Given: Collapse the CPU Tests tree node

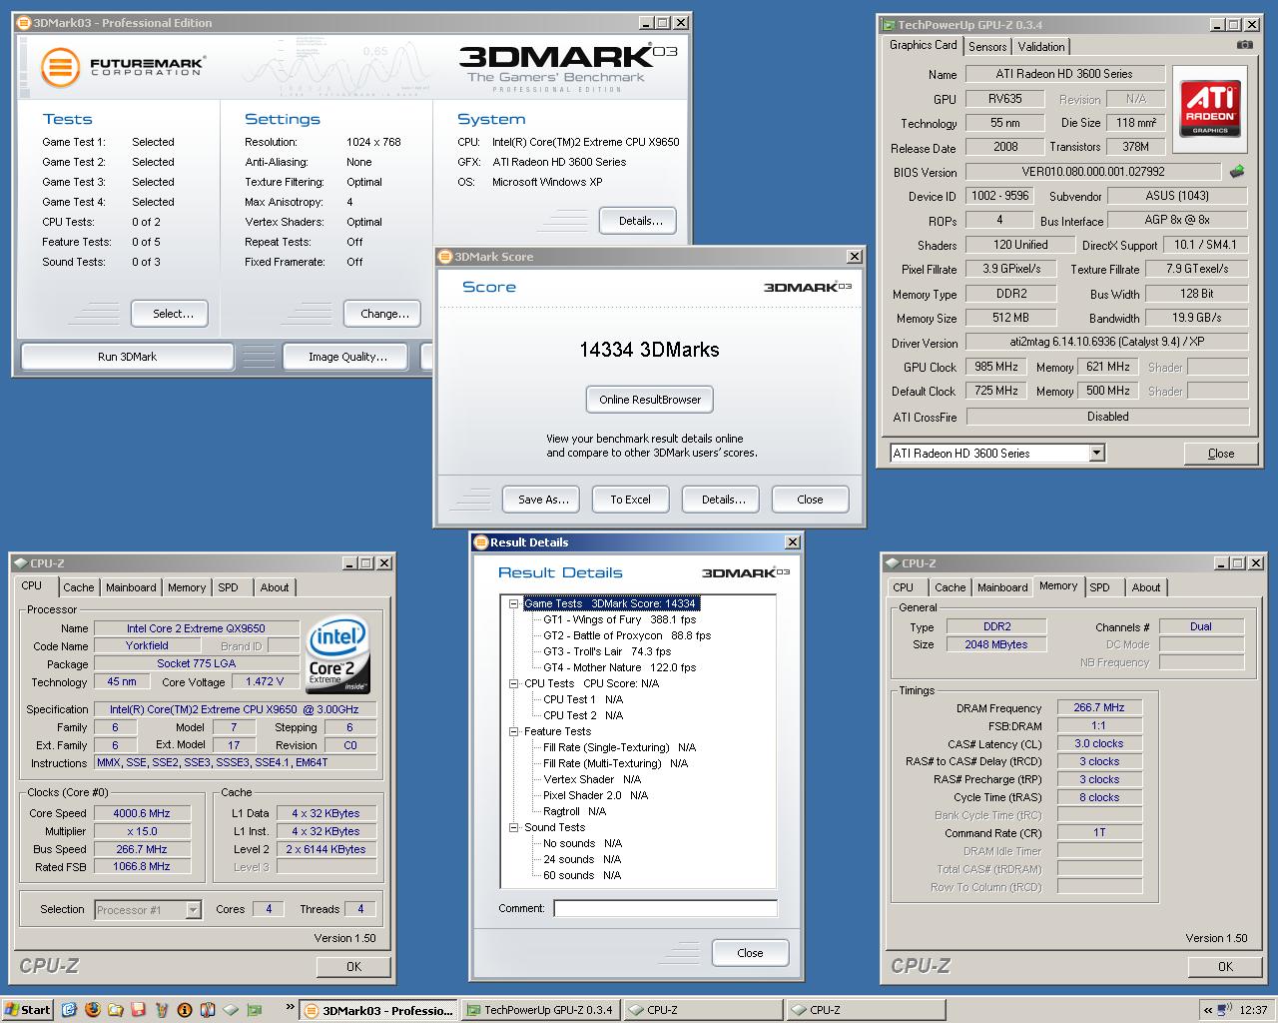Looking at the screenshot, I should tap(514, 683).
